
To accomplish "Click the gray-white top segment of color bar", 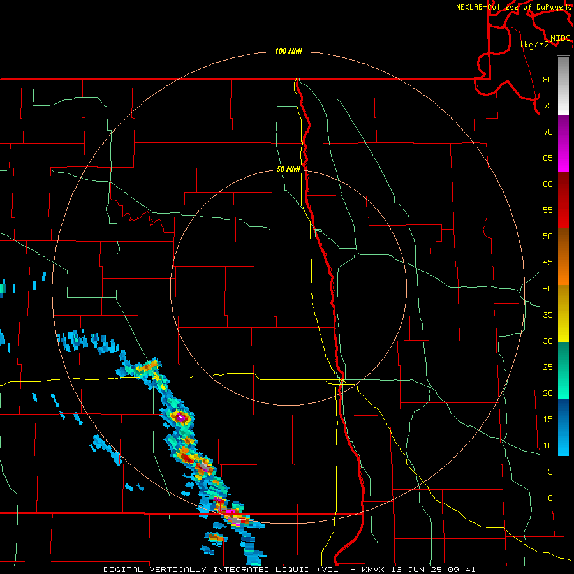I will pyautogui.click(x=563, y=86).
